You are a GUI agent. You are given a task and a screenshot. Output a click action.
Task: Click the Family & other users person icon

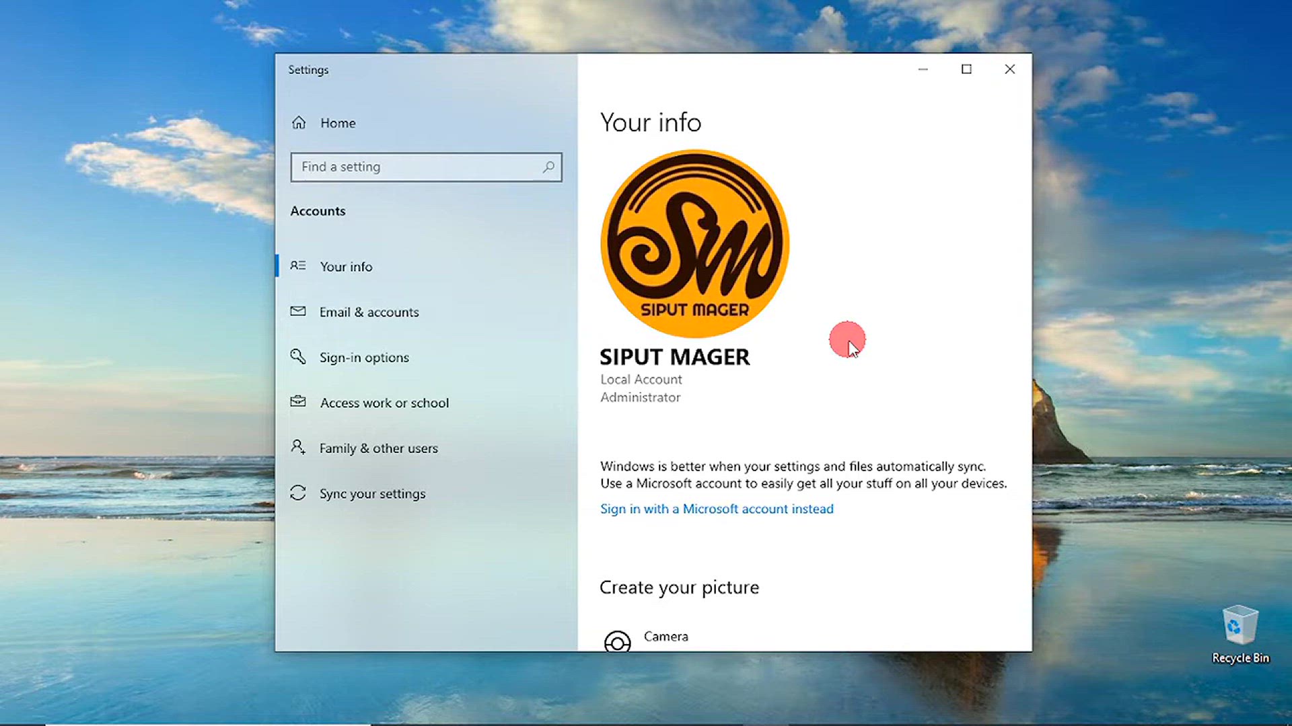298,447
